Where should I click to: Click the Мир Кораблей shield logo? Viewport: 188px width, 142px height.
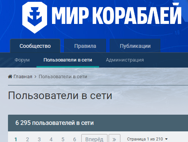pos(35,17)
